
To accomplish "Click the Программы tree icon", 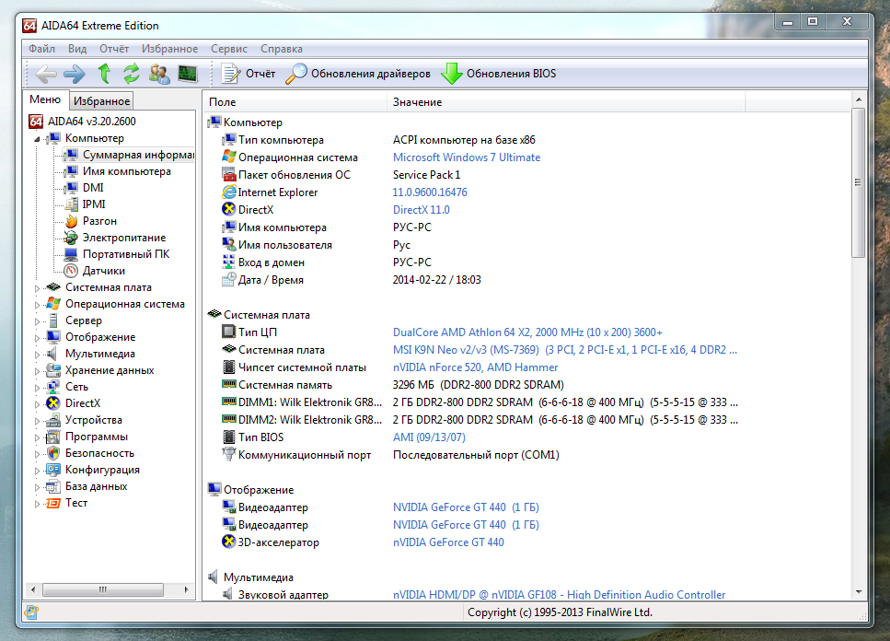I will tap(52, 437).
